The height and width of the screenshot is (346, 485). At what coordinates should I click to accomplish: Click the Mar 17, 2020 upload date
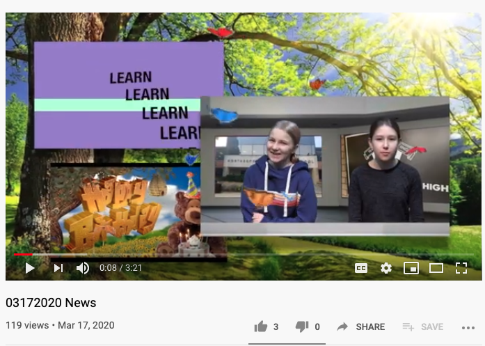(86, 325)
